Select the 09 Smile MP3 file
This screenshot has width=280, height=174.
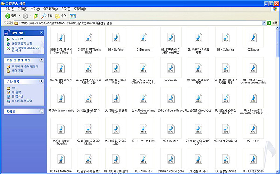[226, 161]
